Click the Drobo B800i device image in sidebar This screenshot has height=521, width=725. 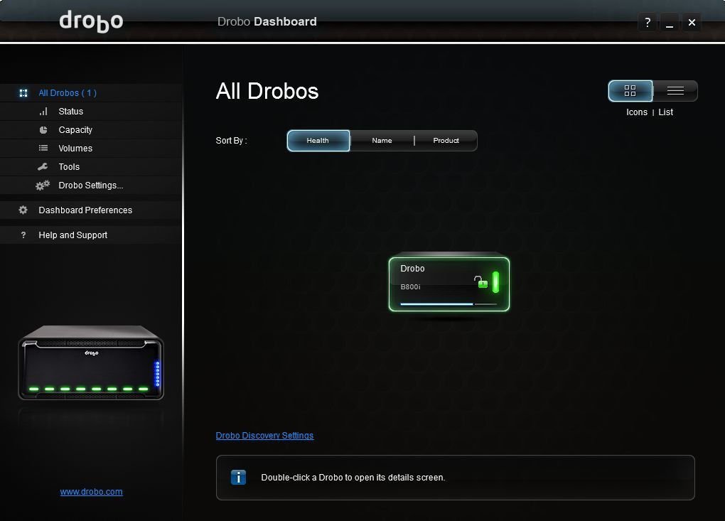tap(91, 362)
